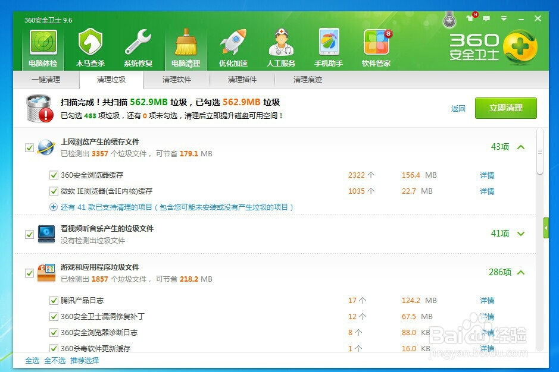Click 2322 个 file count

point(361,175)
